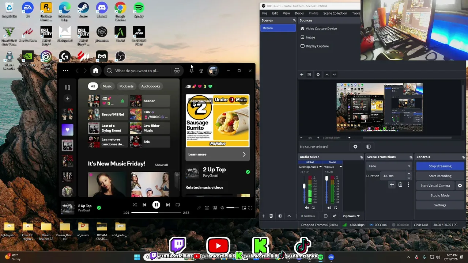Mute Mic/Aux in OBS mixer

pos(329,208)
